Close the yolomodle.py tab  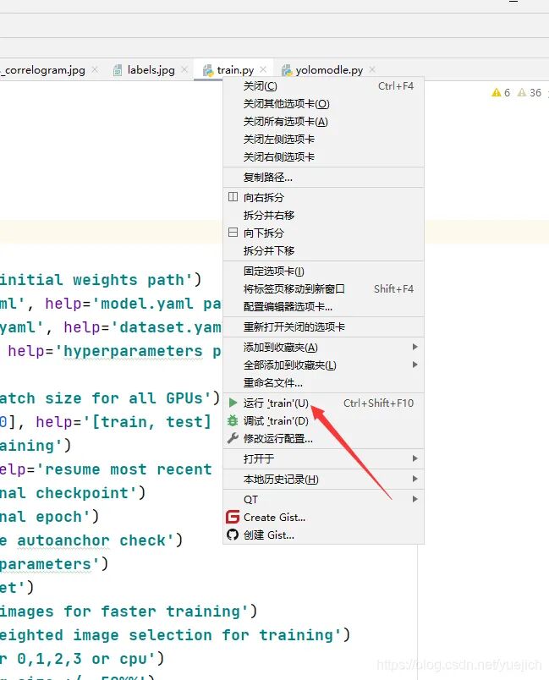point(372,69)
